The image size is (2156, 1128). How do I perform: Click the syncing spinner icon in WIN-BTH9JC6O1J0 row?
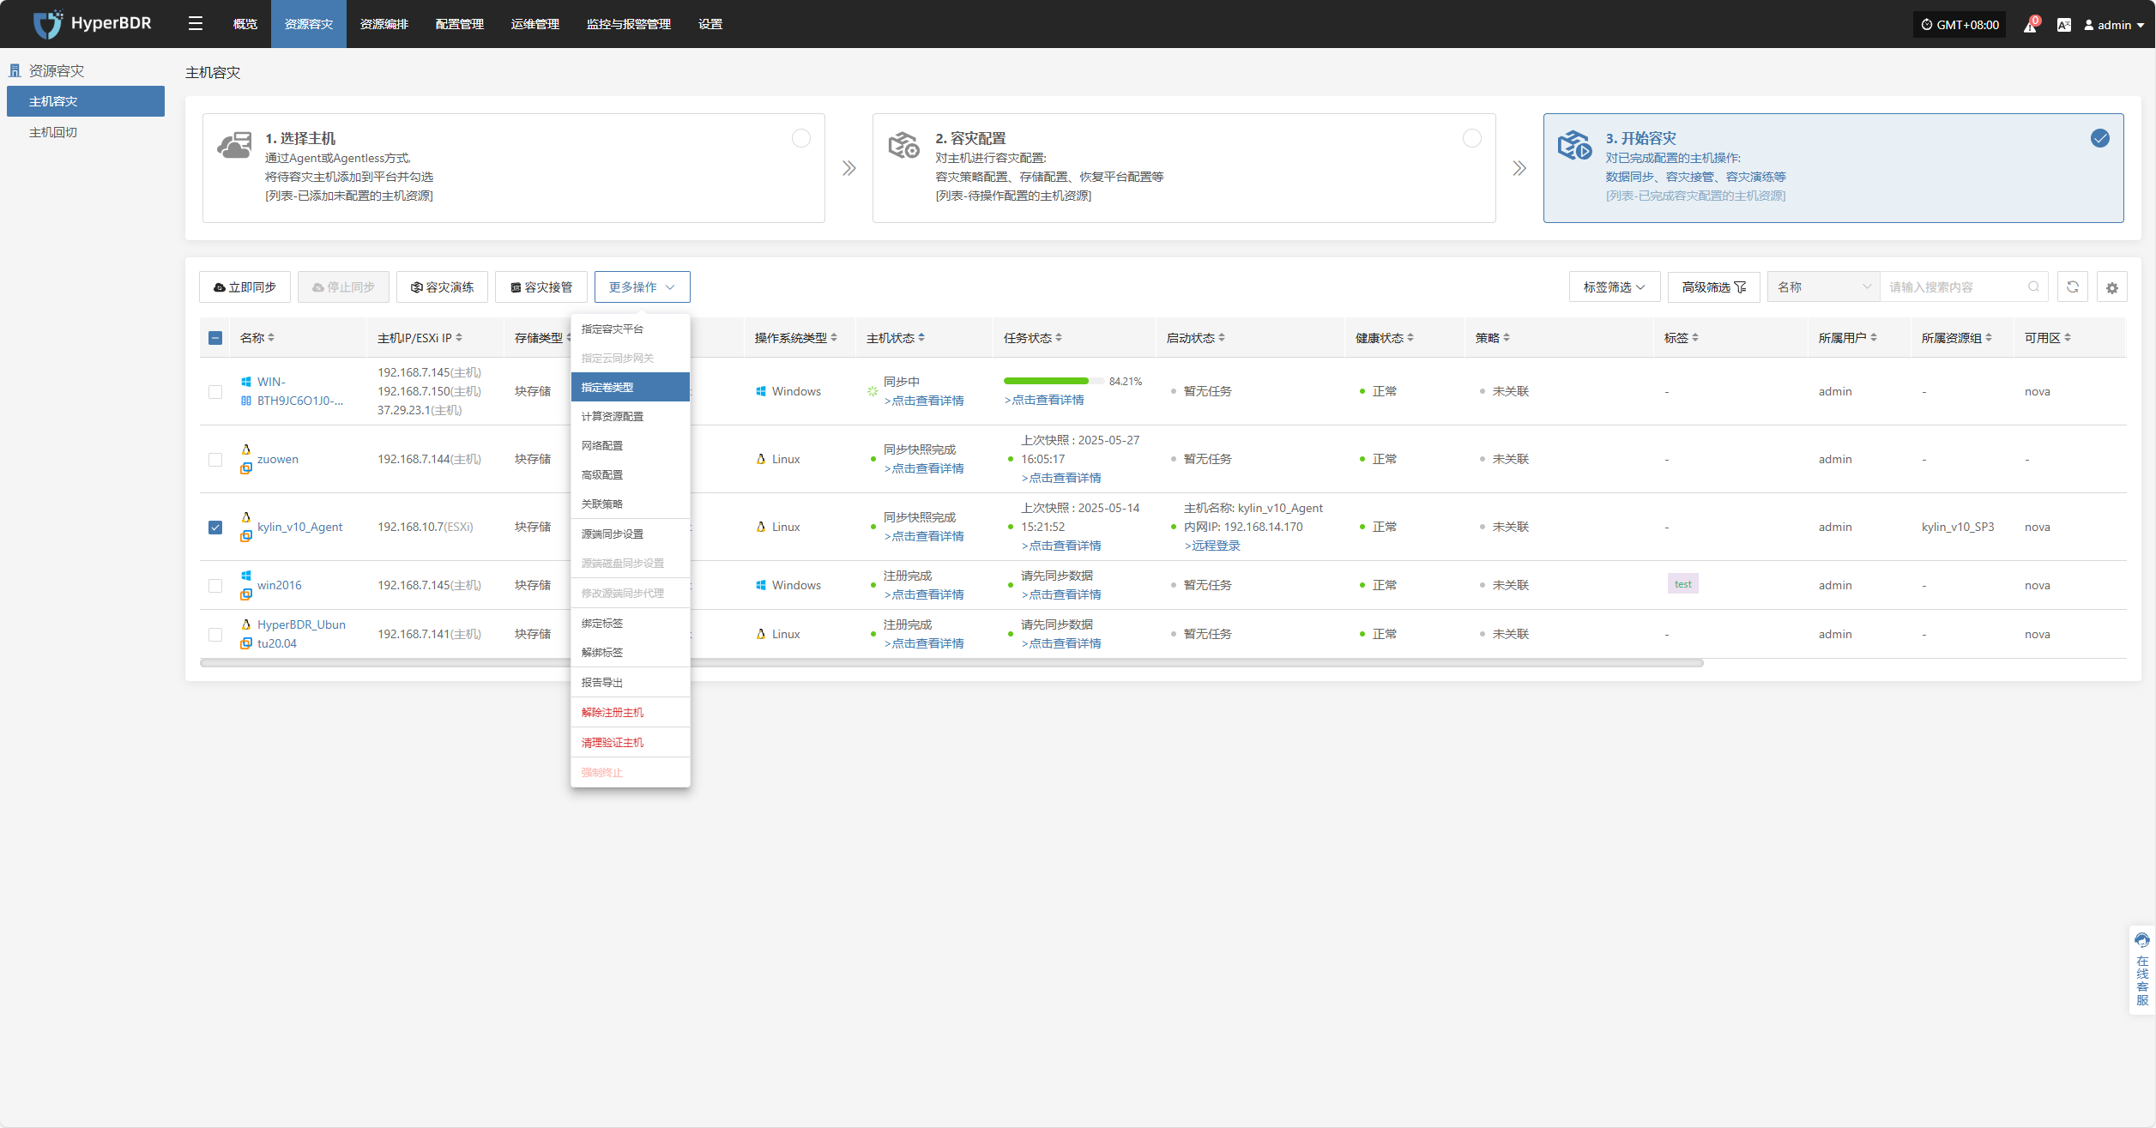[872, 391]
